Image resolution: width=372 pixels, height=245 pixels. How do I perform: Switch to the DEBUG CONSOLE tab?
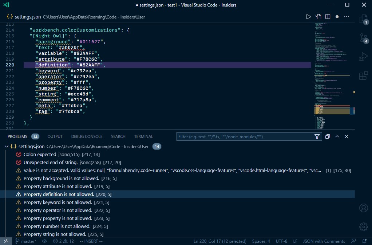(87, 136)
